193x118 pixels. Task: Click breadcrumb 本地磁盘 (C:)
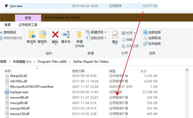coord(22,62)
